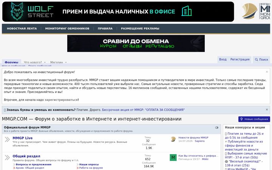Open Размещение рекламы menu item
The width and height of the screenshot is (272, 170).
[x=140, y=28]
